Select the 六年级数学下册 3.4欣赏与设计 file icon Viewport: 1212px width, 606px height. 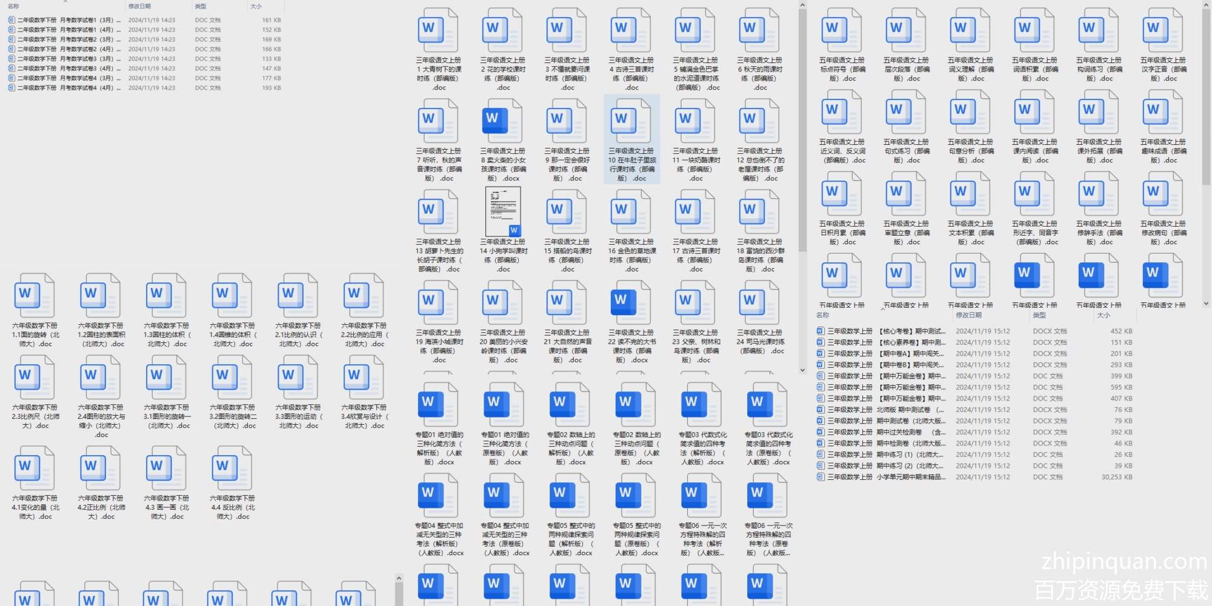point(364,378)
